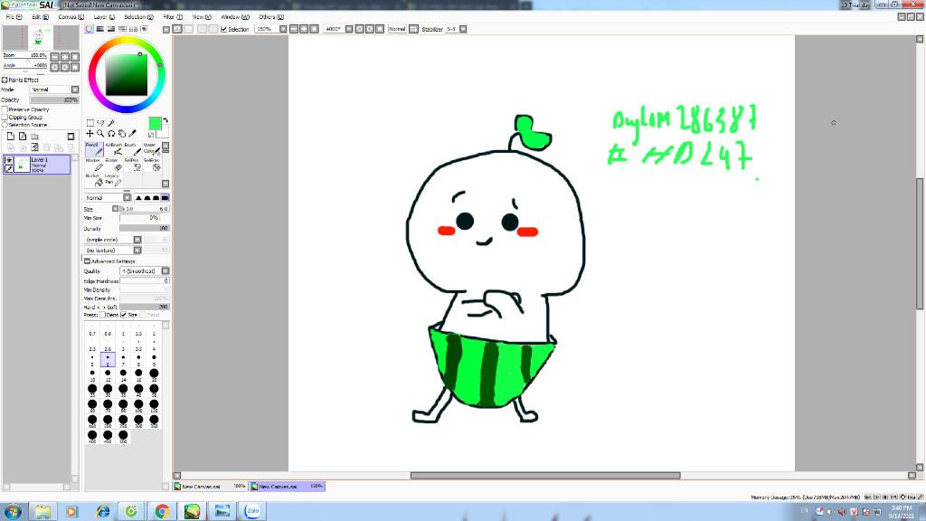Viewport: 926px width, 521px height.
Task: Select the Brush tool
Action: coord(131,148)
